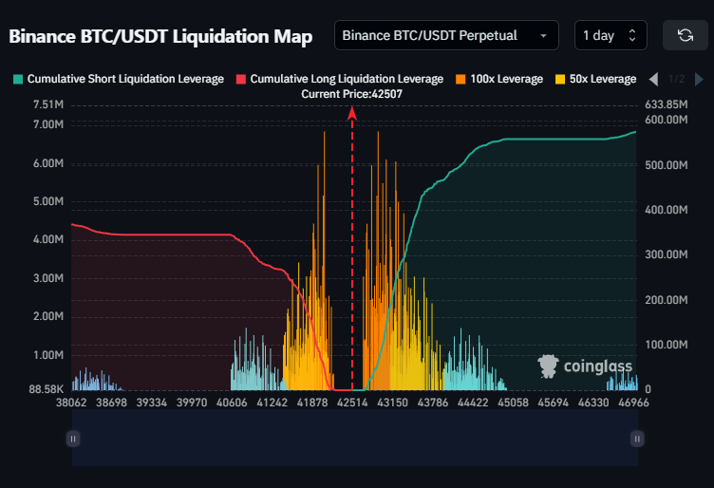Click the 500.00M right axis label
The height and width of the screenshot is (488, 714).
[667, 165]
